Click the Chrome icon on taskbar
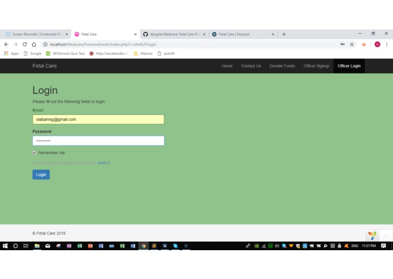This screenshot has width=393, height=279. 144,246
